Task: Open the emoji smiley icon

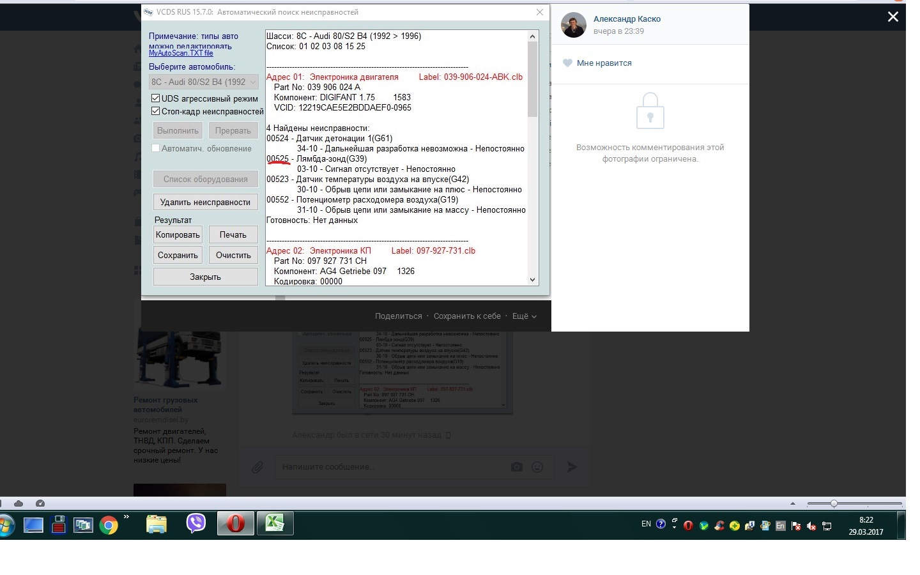Action: click(537, 466)
